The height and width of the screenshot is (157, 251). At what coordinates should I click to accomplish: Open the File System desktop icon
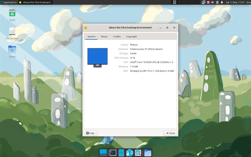(x=12, y=33)
